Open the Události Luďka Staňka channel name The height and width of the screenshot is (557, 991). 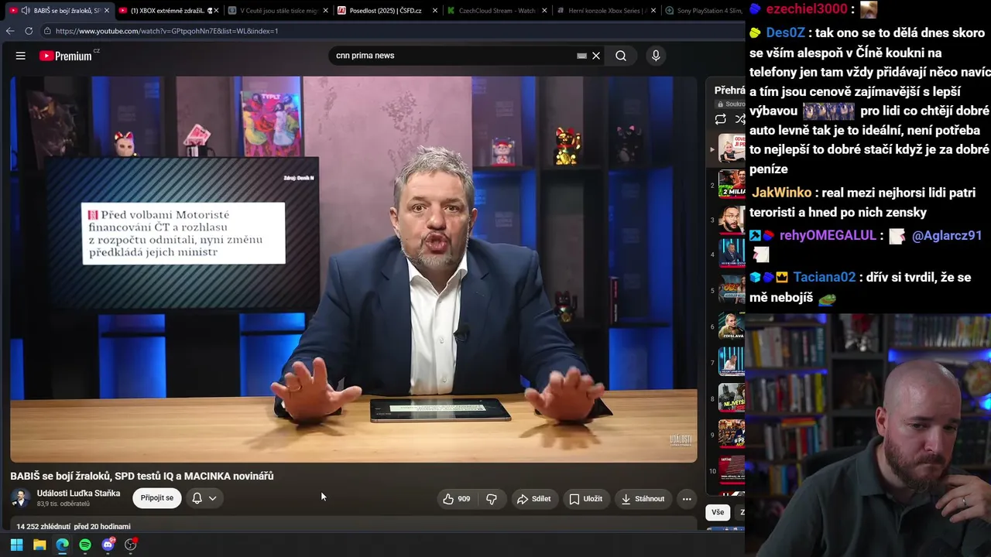[78, 494]
